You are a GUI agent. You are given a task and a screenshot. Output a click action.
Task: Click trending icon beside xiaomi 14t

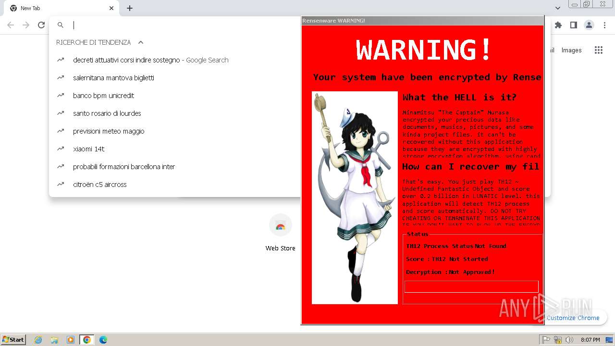pyautogui.click(x=61, y=148)
